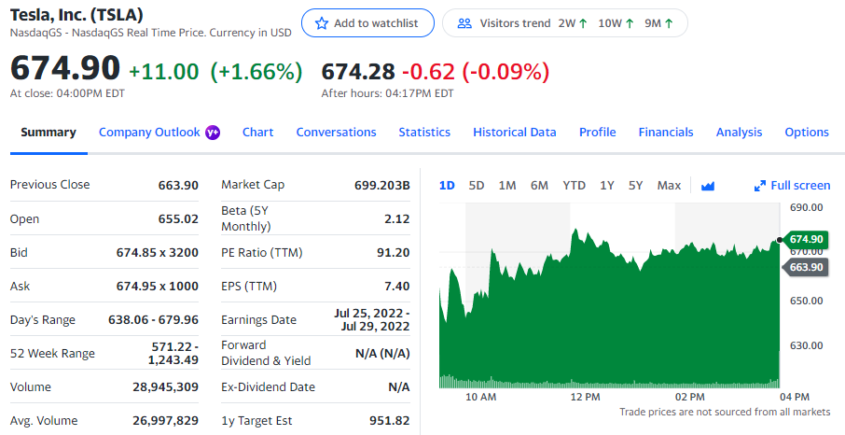Select the 1M chart range

coord(507,186)
